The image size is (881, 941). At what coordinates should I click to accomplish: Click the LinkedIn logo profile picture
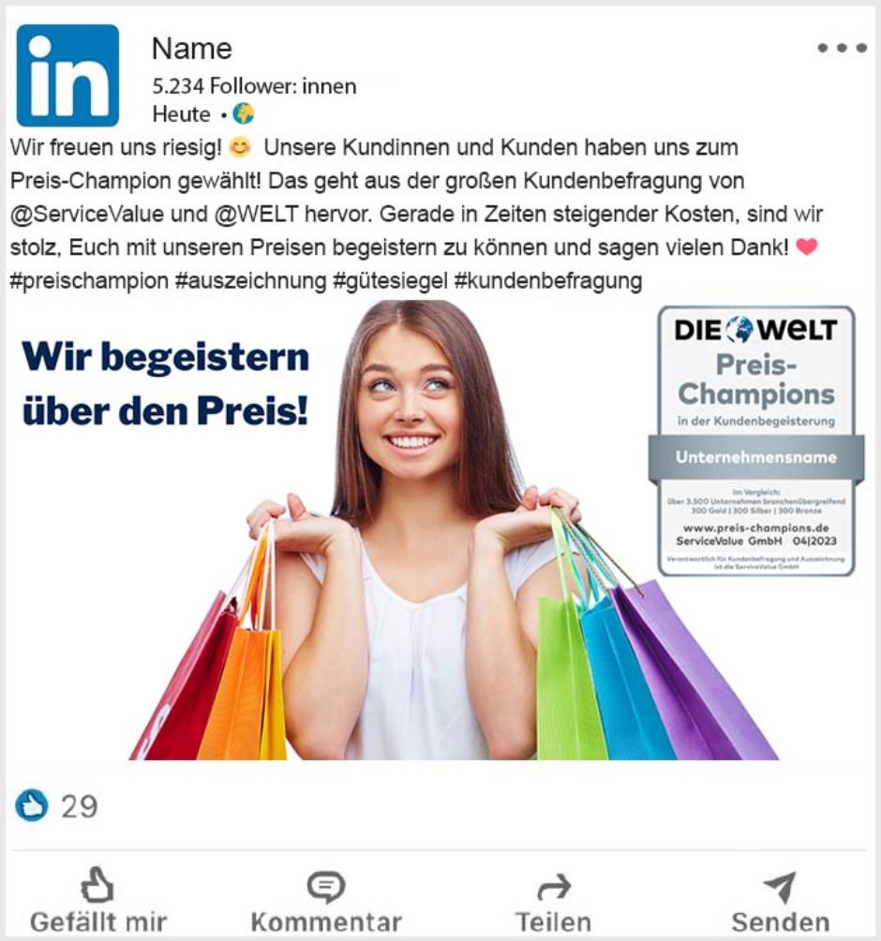click(x=67, y=76)
